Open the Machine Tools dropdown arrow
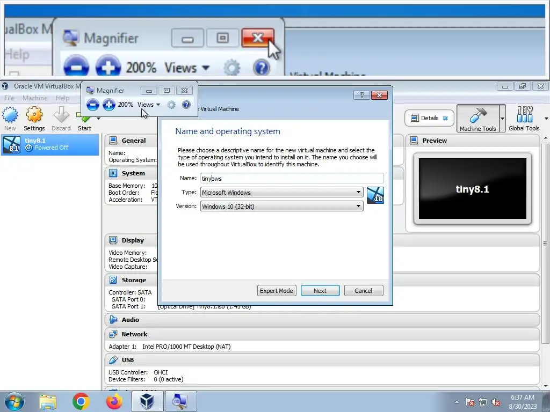Image resolution: width=550 pixels, height=412 pixels. pos(502,119)
